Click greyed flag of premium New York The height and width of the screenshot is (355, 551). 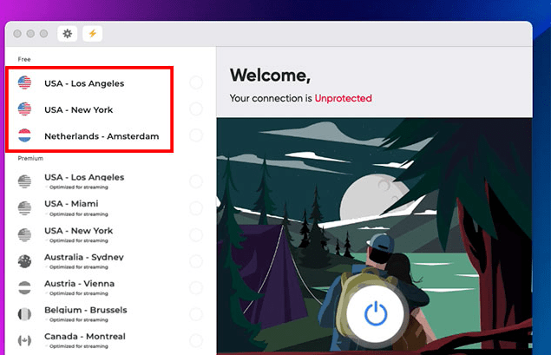pos(24,235)
